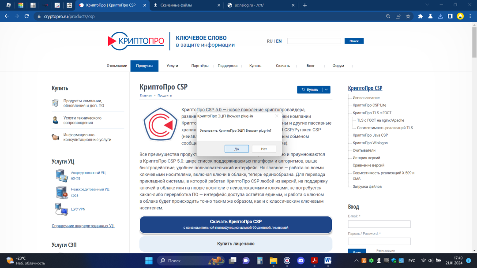This screenshot has height=268, width=477.
Task: Open Calculator from the taskbar
Action: coord(259,261)
